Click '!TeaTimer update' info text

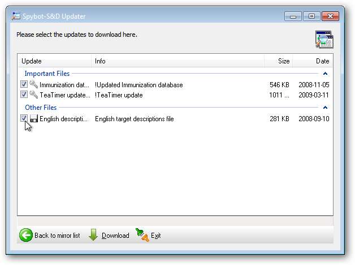tap(119, 95)
